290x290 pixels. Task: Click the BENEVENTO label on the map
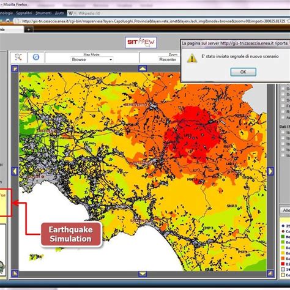[x=136, y=105]
